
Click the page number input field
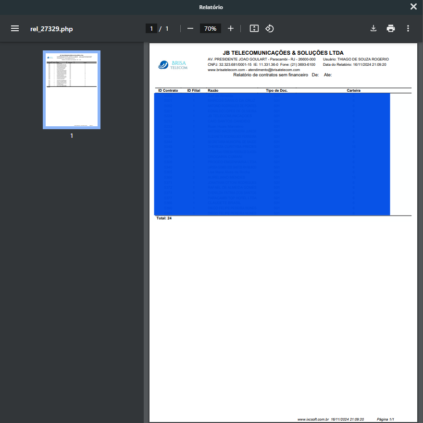pyautogui.click(x=151, y=29)
